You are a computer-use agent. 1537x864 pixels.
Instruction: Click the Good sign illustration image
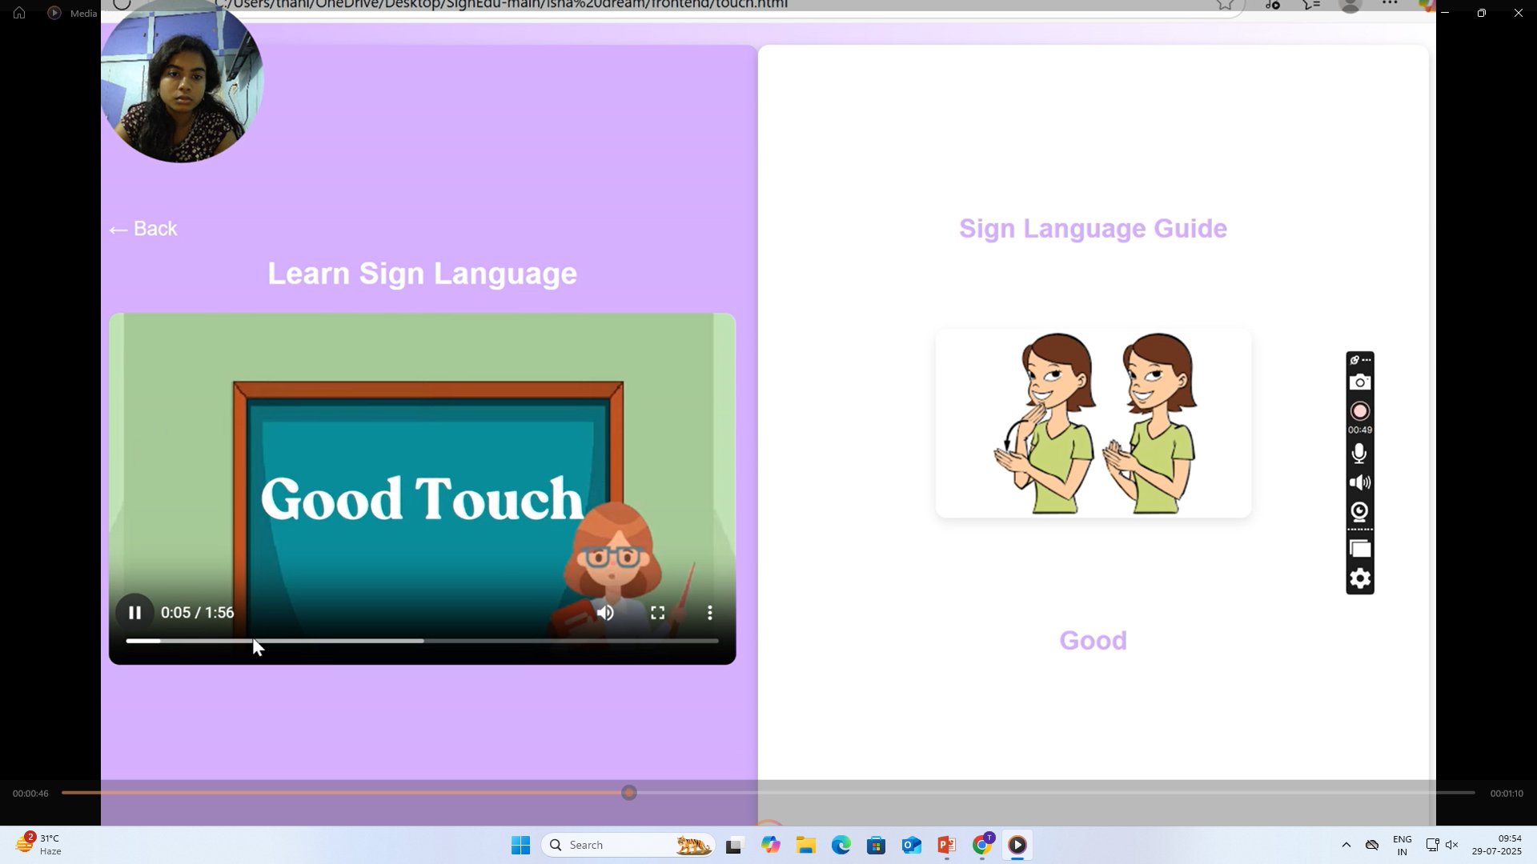coord(1093,423)
